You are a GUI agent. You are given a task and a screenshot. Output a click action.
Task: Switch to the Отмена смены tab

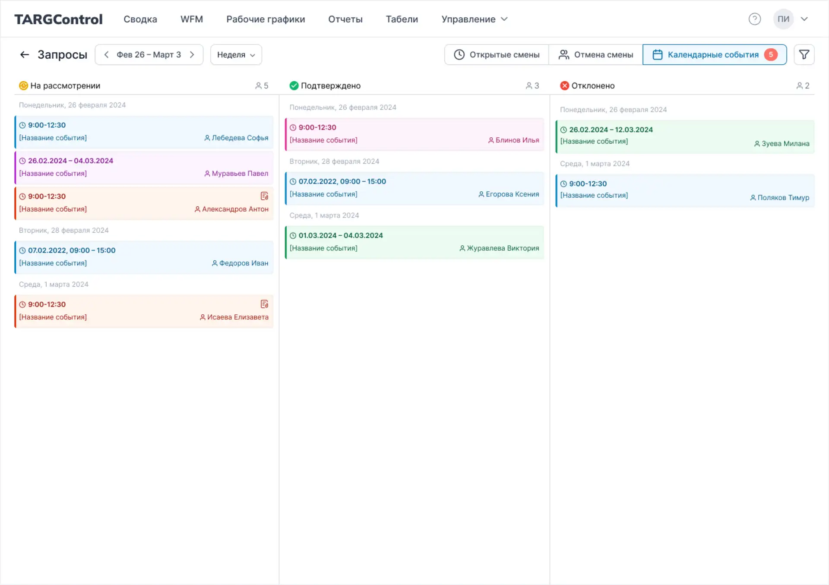point(596,55)
